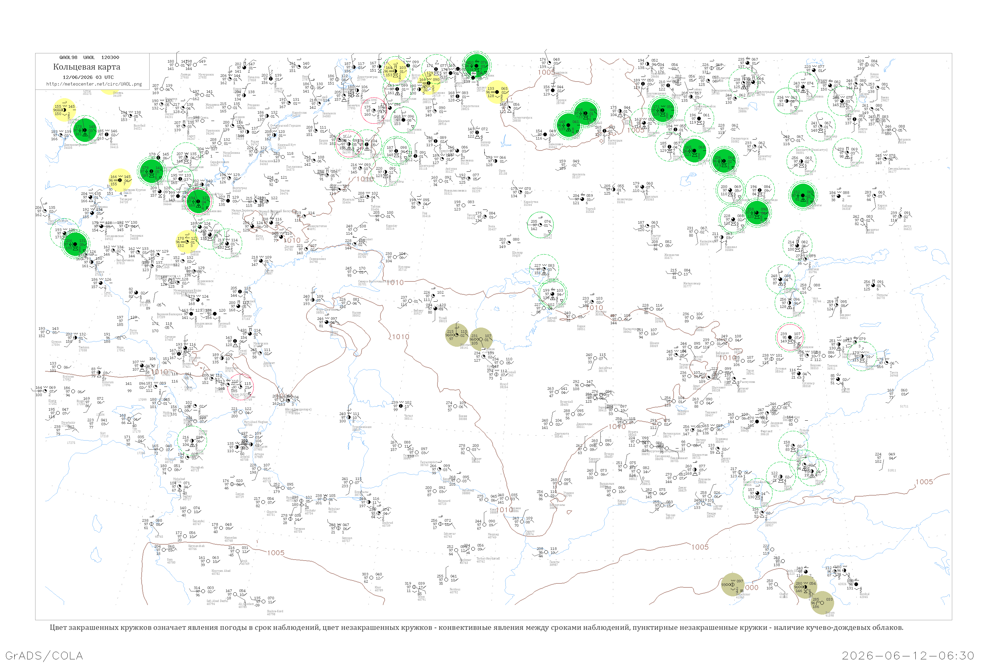Select the olive station circle reading 231 107
This screenshot has height=663, width=995.
(481, 339)
